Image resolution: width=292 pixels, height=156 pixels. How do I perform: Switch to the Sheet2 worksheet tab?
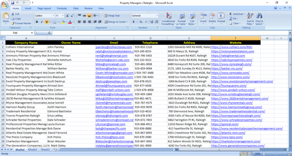click(32, 149)
